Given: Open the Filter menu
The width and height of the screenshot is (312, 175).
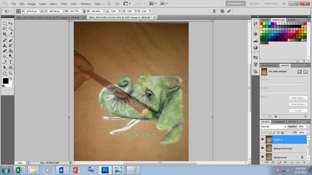Looking at the screenshot, I should click(64, 4).
